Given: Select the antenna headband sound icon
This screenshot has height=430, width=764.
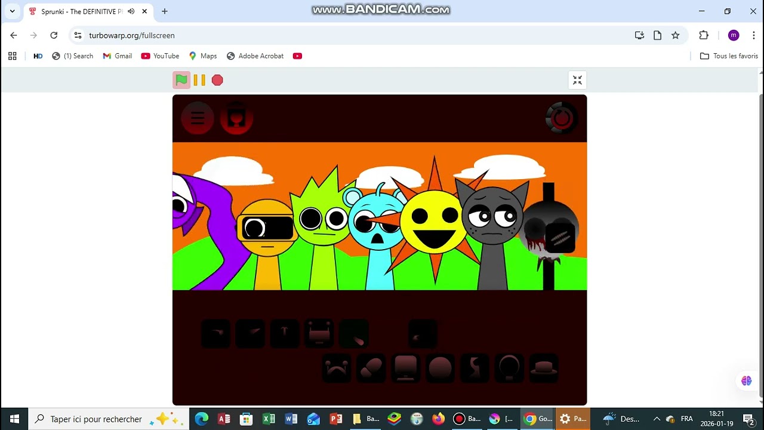Looking at the screenshot, I should (337, 368).
